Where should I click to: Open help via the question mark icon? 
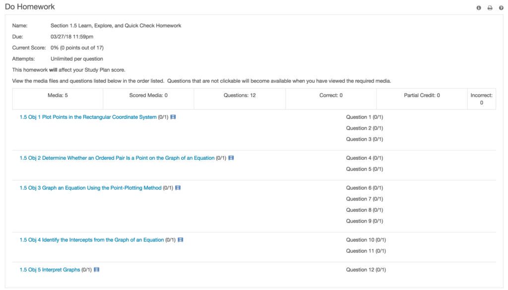point(501,8)
